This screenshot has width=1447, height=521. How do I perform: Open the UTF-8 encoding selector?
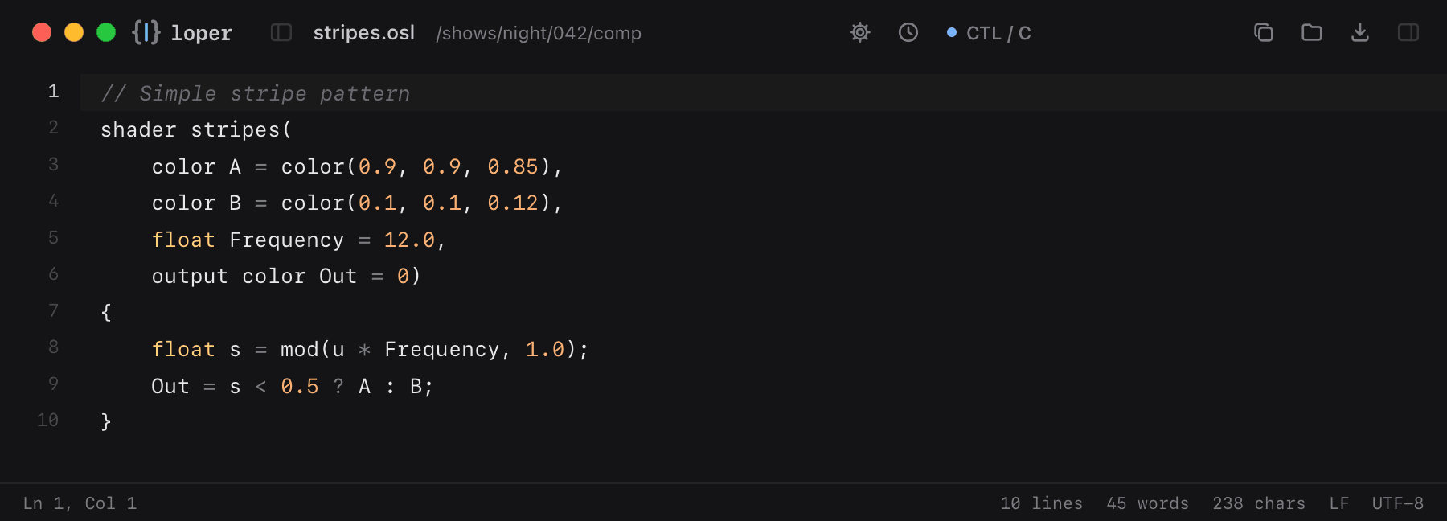pos(1398,503)
